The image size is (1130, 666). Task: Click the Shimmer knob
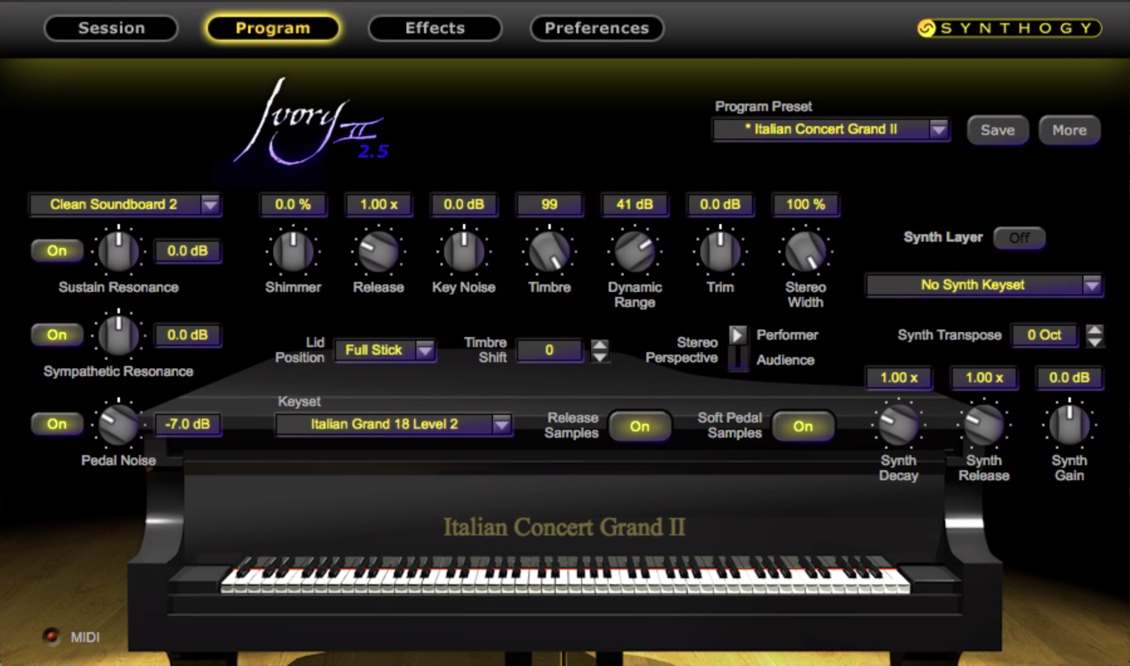pyautogui.click(x=293, y=251)
